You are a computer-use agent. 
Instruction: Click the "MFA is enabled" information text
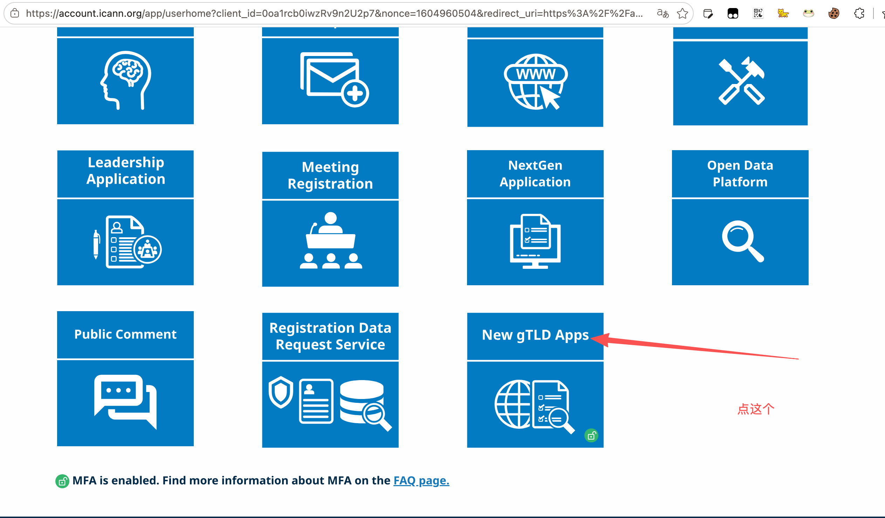pyautogui.click(x=232, y=481)
